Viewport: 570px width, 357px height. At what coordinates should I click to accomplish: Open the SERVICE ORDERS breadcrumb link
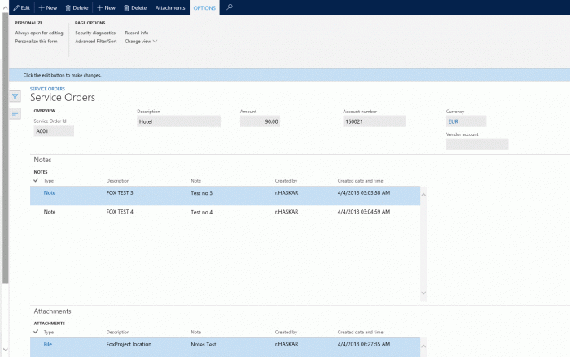[47, 88]
